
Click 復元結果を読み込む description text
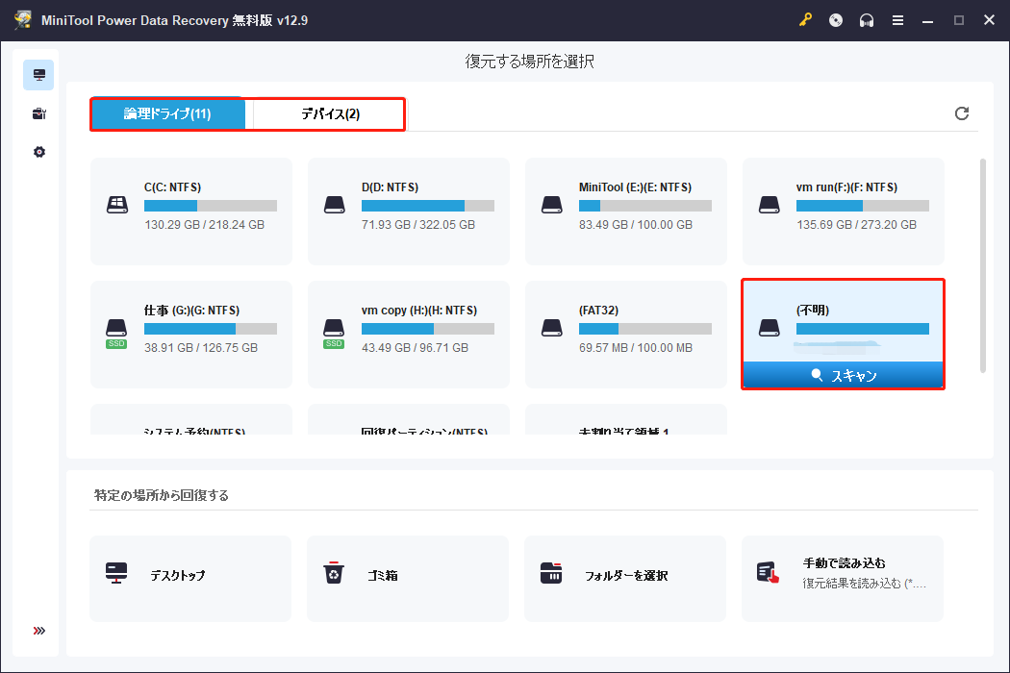pos(865,584)
